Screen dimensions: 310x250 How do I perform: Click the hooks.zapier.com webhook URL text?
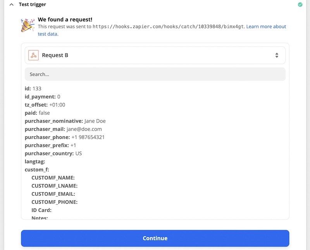tap(168, 26)
